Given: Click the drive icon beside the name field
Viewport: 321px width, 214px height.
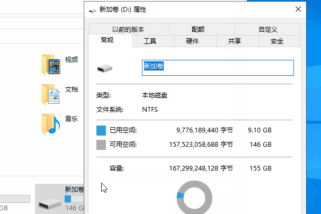Looking at the screenshot, I should tap(105, 68).
